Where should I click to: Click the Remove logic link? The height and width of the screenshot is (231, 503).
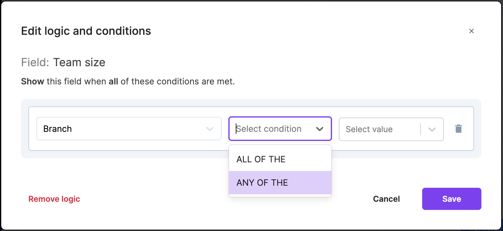click(x=54, y=199)
